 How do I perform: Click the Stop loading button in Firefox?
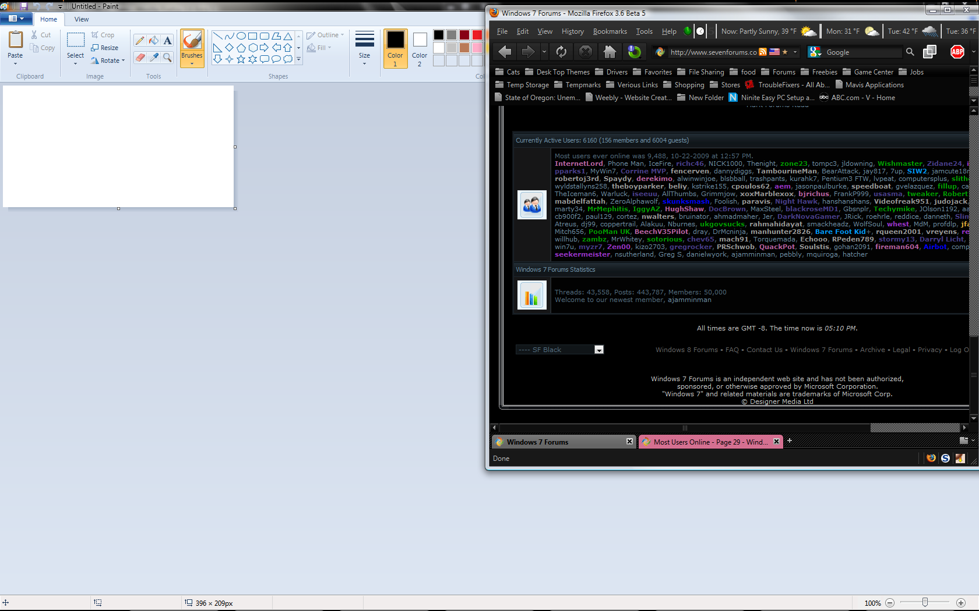(x=586, y=52)
